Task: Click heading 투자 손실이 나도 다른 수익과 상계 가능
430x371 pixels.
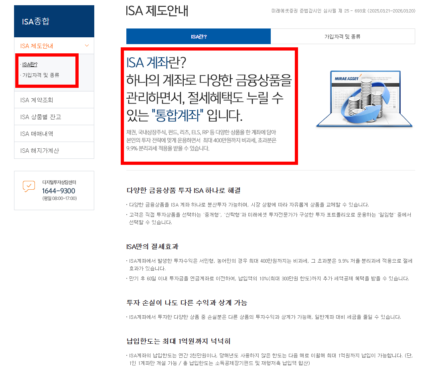Action: coord(187,303)
